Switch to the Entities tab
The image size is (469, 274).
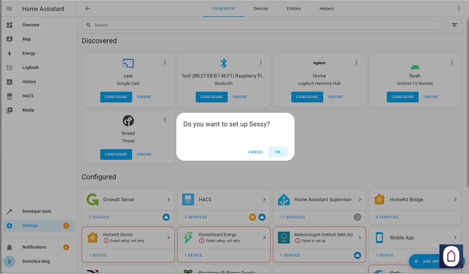[x=294, y=9]
